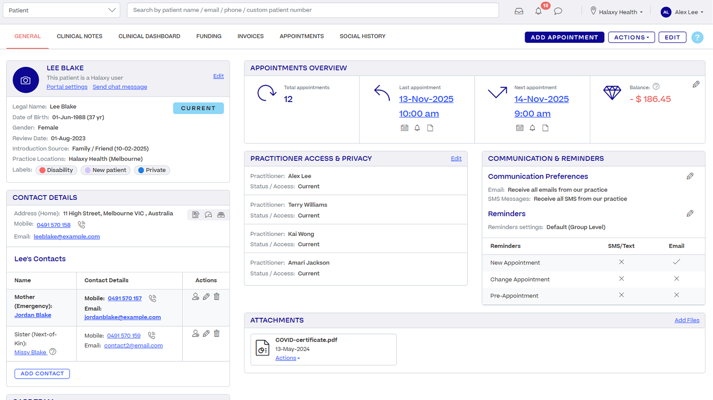
Task: Open notifications bell with 10 badge
Action: point(539,11)
